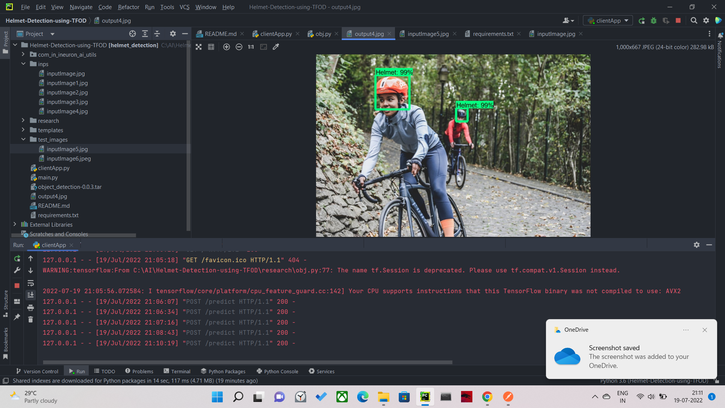725x408 pixels.
Task: Open the Terminal tool window
Action: point(177,371)
